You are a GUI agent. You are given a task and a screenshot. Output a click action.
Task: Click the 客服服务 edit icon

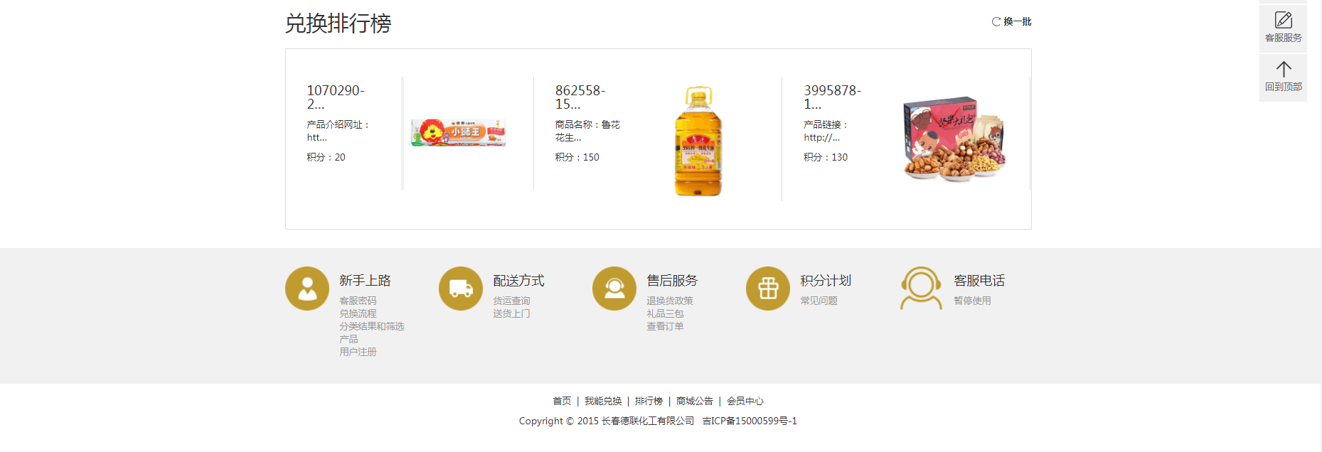(x=1283, y=20)
